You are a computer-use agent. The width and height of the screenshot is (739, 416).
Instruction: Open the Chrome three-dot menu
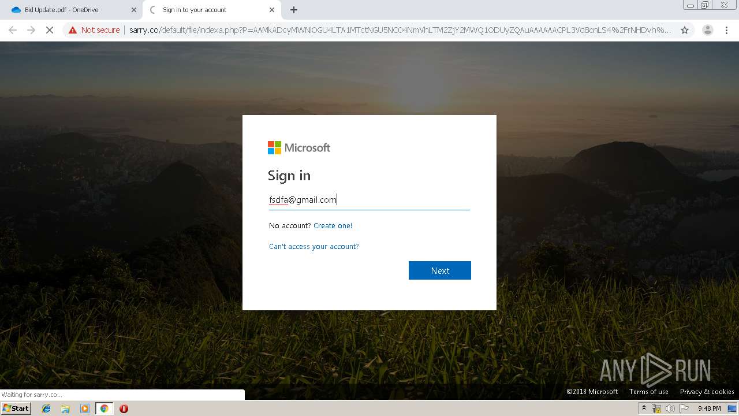[x=726, y=30]
